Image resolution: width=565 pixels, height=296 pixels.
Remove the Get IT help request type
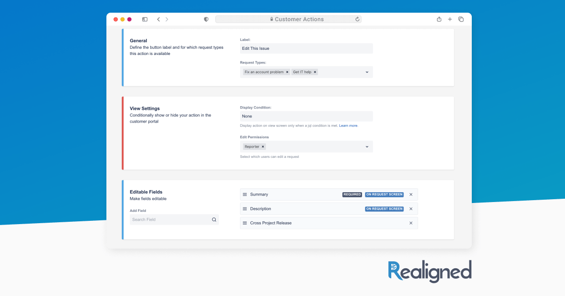(x=315, y=72)
